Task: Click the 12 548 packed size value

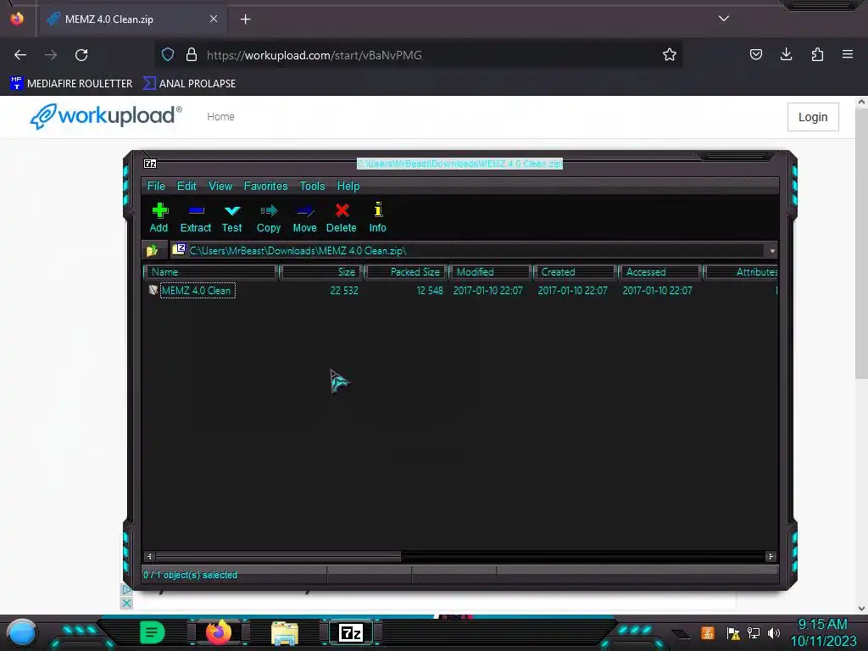Action: [430, 290]
